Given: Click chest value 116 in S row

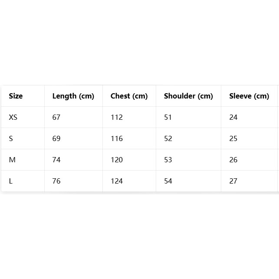Looking at the screenshot, I should click(116, 138).
